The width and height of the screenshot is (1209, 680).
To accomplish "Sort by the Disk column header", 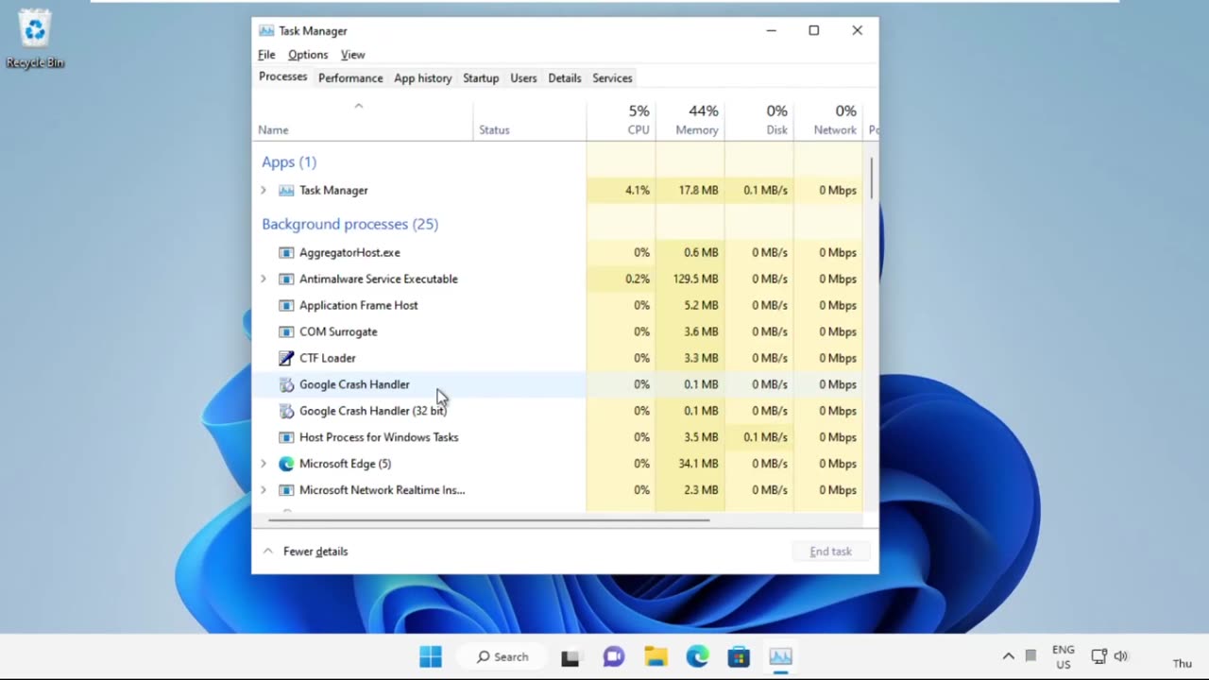I will click(759, 120).
